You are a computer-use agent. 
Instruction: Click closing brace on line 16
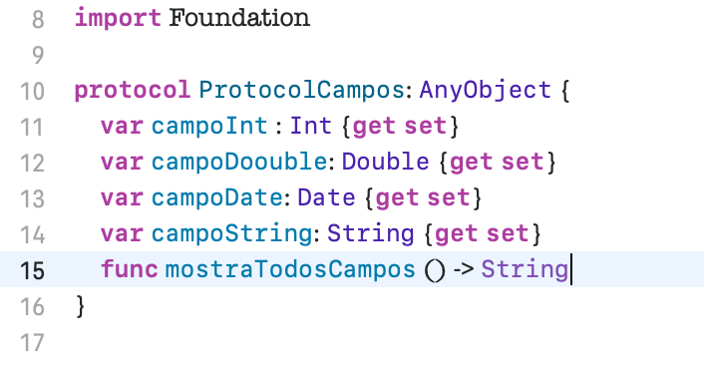81,306
